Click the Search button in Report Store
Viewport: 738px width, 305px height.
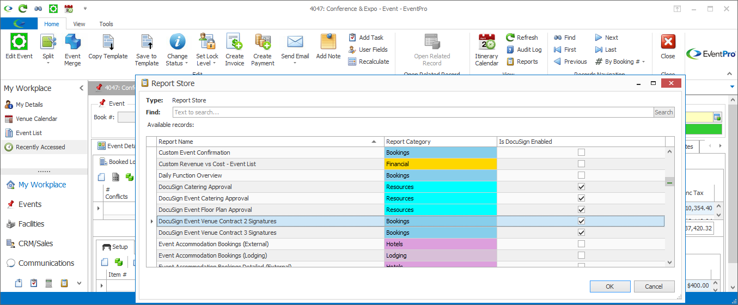[x=663, y=112]
